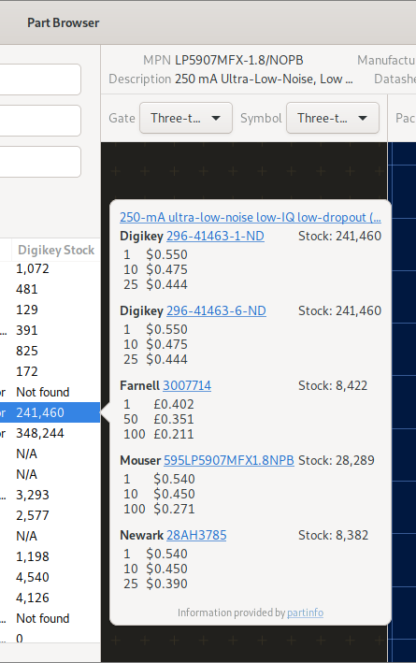Open the Gate Three-t... dropdown
This screenshot has width=416, height=663.
186,118
